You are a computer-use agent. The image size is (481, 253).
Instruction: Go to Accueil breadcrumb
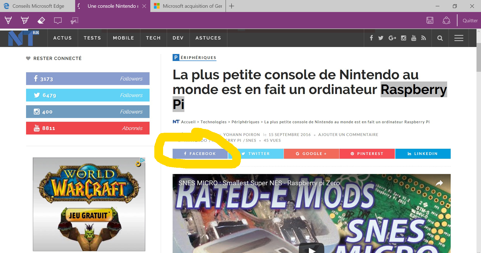[188, 122]
